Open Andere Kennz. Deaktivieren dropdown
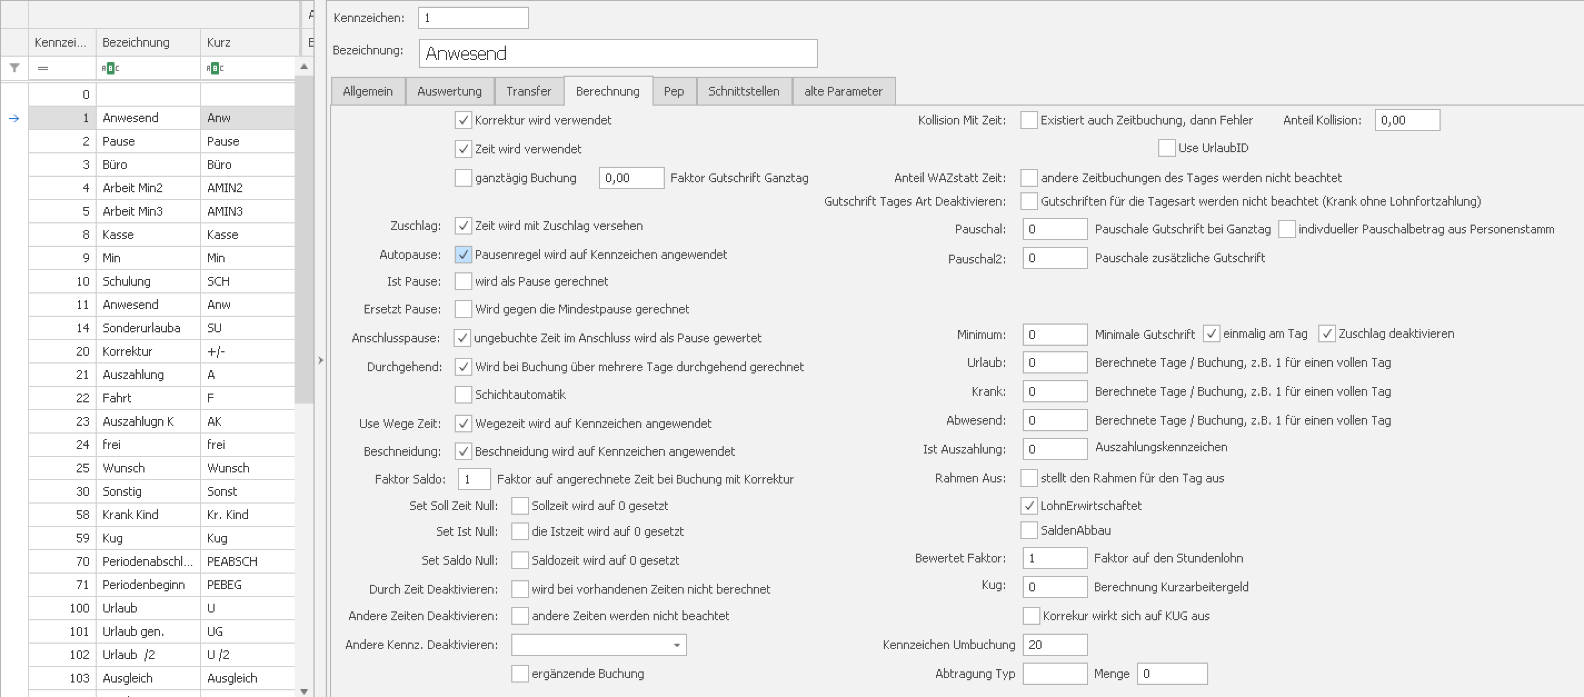 (676, 645)
